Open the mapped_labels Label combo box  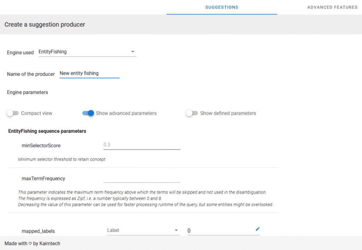[x=141, y=231]
